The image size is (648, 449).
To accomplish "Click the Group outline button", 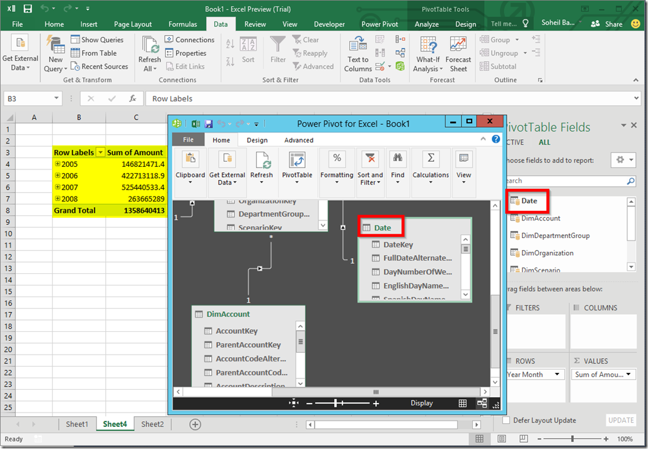I will (499, 40).
